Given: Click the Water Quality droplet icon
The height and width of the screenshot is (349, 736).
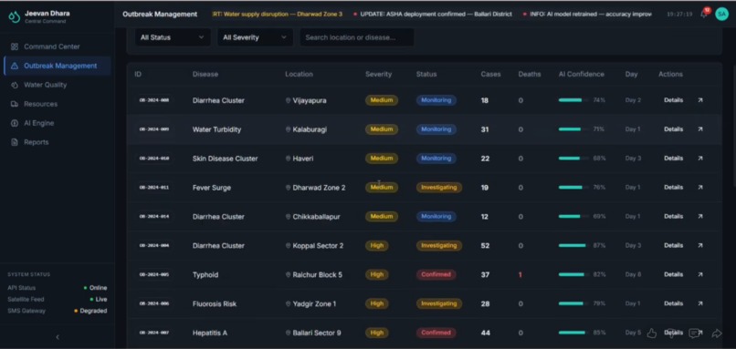Looking at the screenshot, I should point(15,85).
